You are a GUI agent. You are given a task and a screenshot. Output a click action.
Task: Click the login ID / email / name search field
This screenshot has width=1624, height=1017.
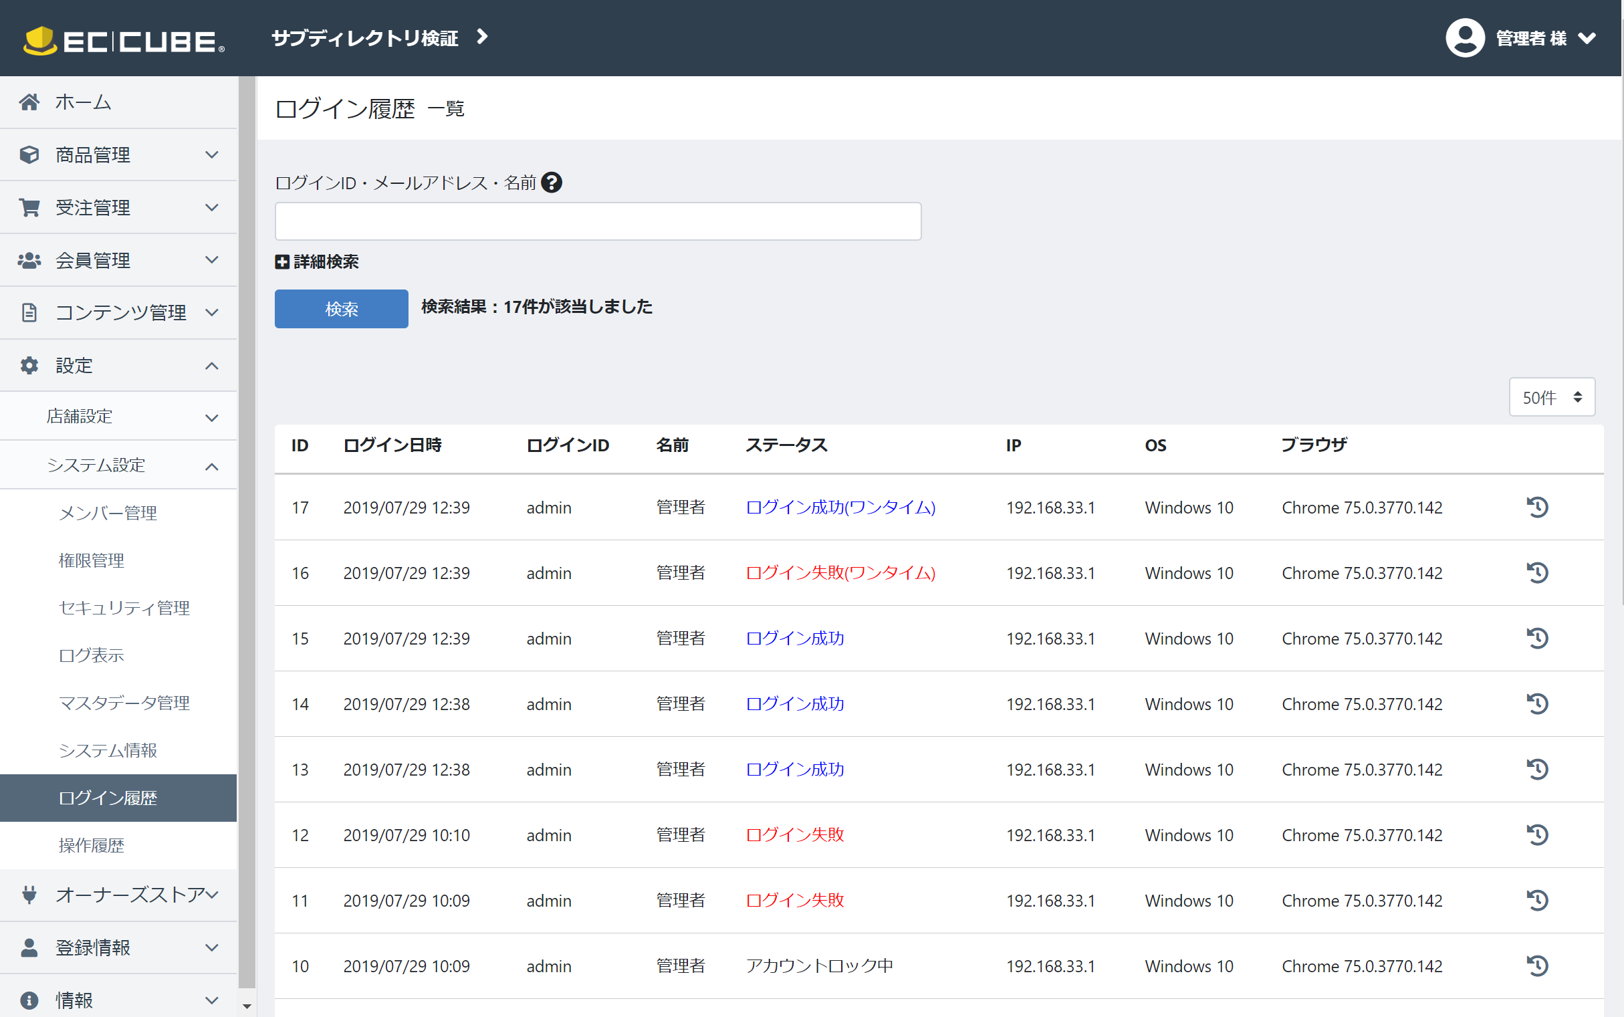(598, 221)
